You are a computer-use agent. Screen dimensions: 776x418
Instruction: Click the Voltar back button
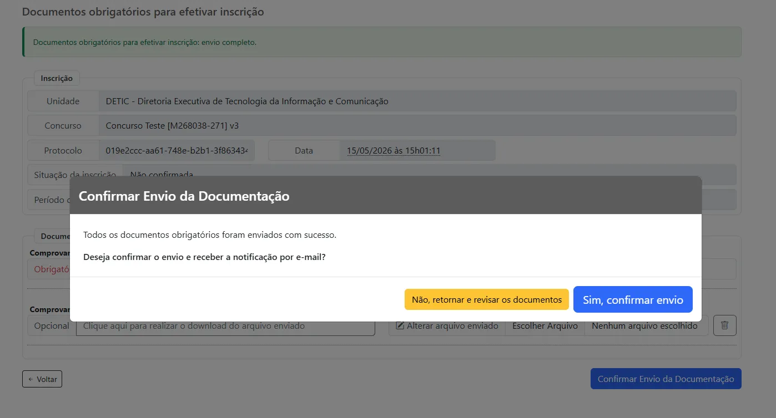pyautogui.click(x=42, y=379)
